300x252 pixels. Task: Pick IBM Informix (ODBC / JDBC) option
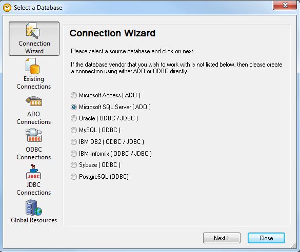point(74,154)
